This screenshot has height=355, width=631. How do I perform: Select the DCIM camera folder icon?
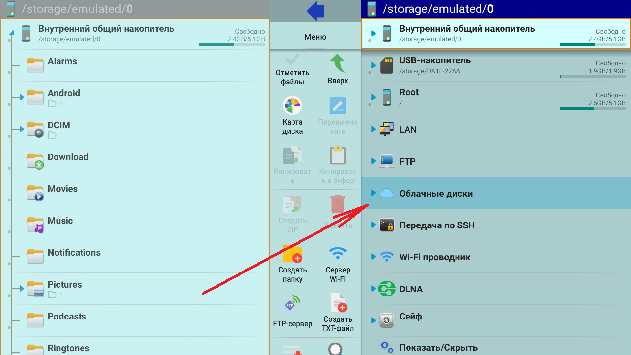pos(35,130)
